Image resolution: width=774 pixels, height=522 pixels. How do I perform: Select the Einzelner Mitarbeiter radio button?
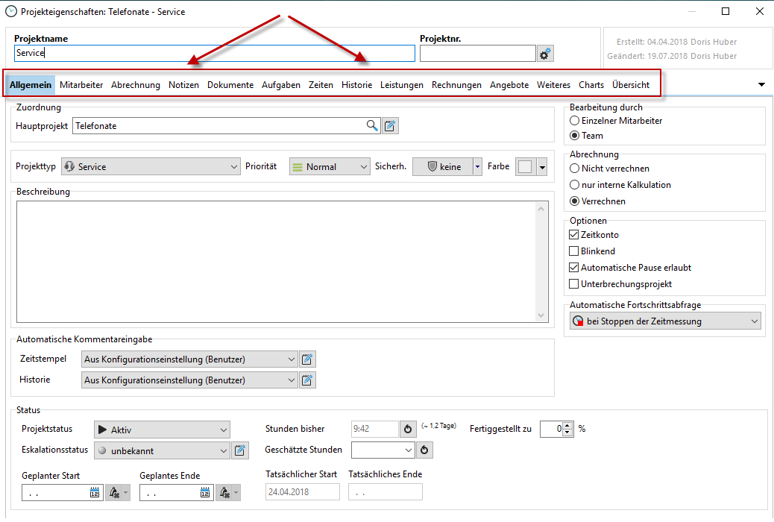(x=574, y=121)
